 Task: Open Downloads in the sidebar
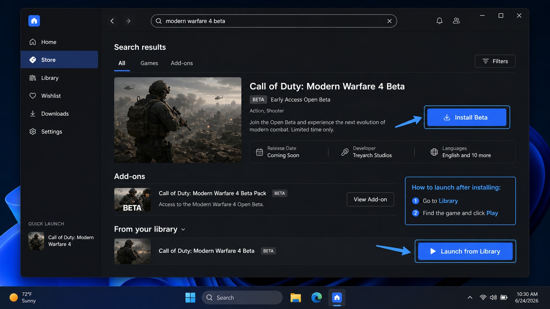60,114
